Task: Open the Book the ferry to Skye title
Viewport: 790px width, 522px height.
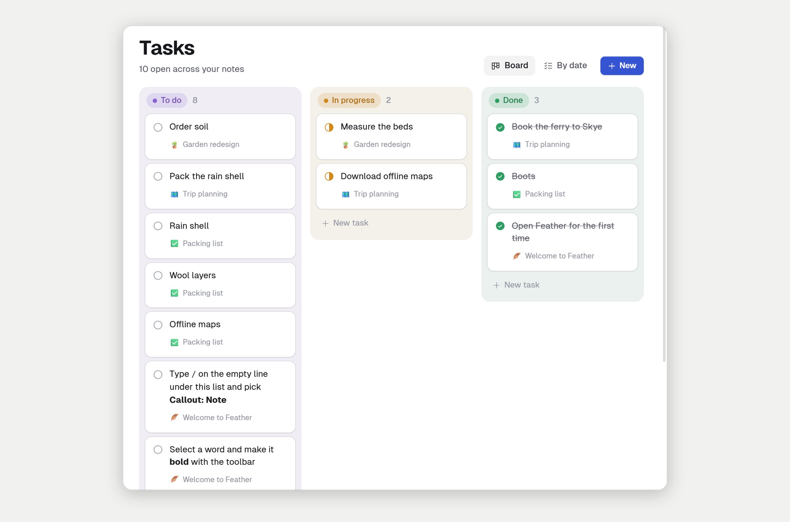Action: [557, 127]
